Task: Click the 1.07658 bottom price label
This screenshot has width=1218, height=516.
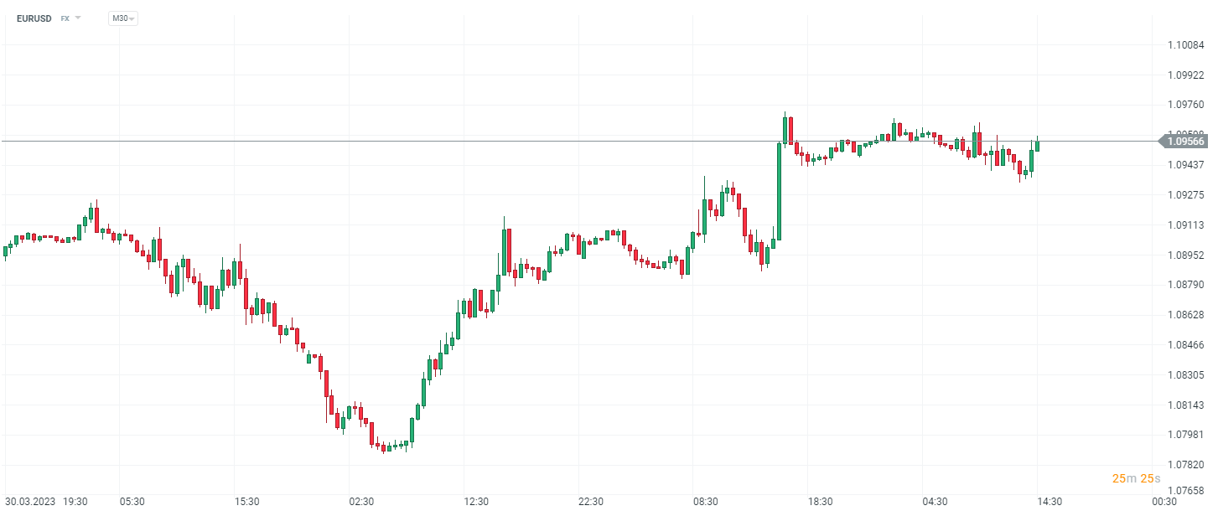Action: (x=1185, y=491)
